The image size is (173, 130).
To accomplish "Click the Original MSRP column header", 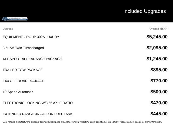I will coord(158,29).
